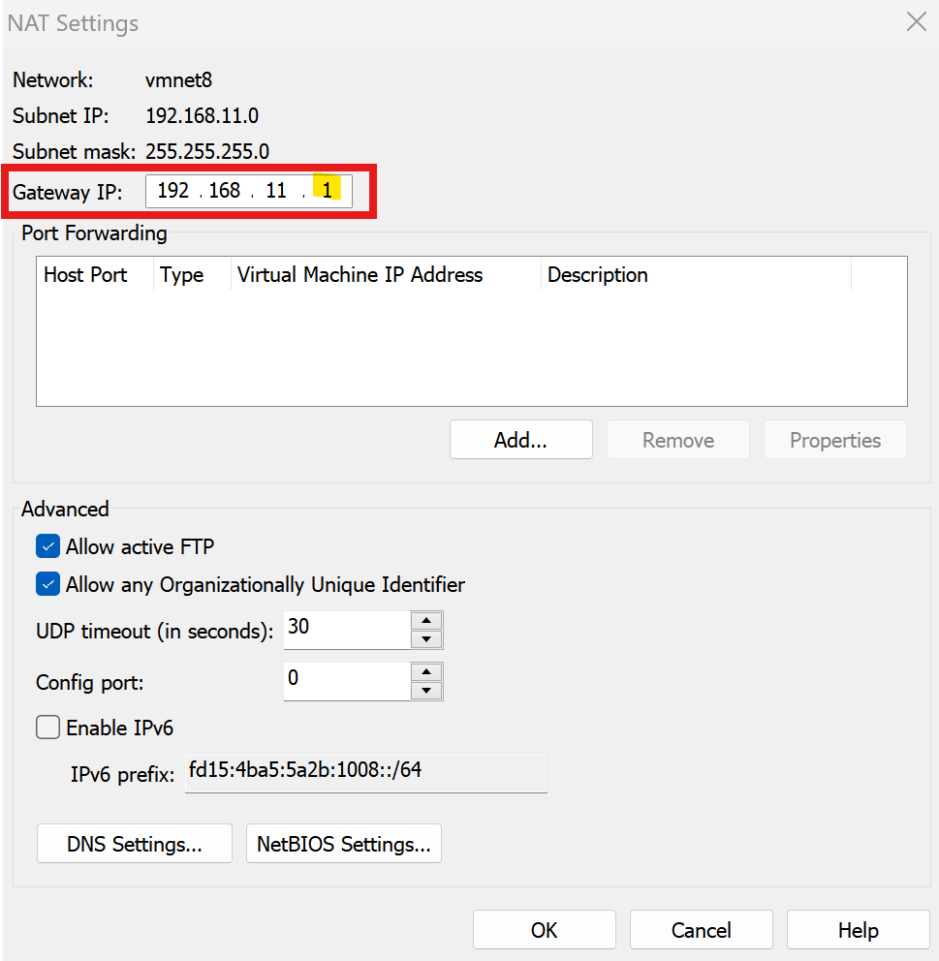Click the Description column header

[696, 274]
